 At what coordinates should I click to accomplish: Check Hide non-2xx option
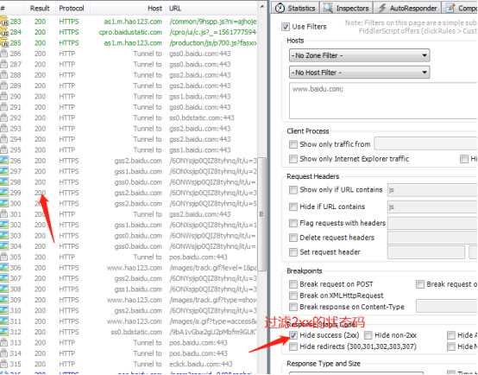368,335
